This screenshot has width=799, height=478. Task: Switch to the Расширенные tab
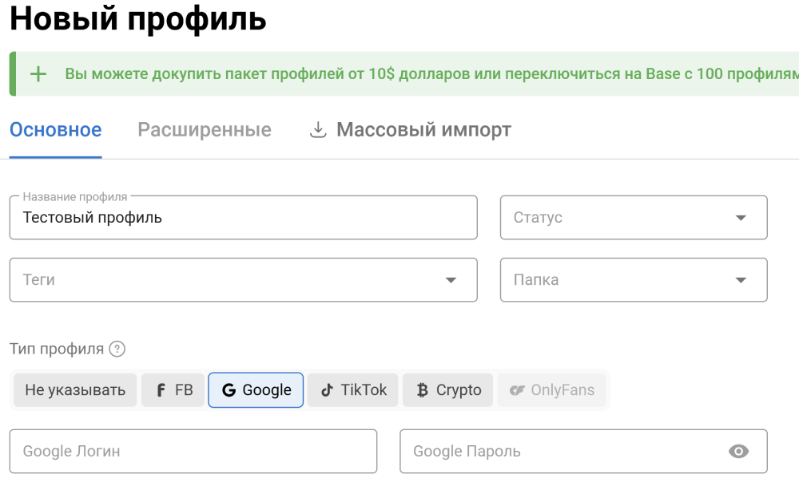point(204,129)
